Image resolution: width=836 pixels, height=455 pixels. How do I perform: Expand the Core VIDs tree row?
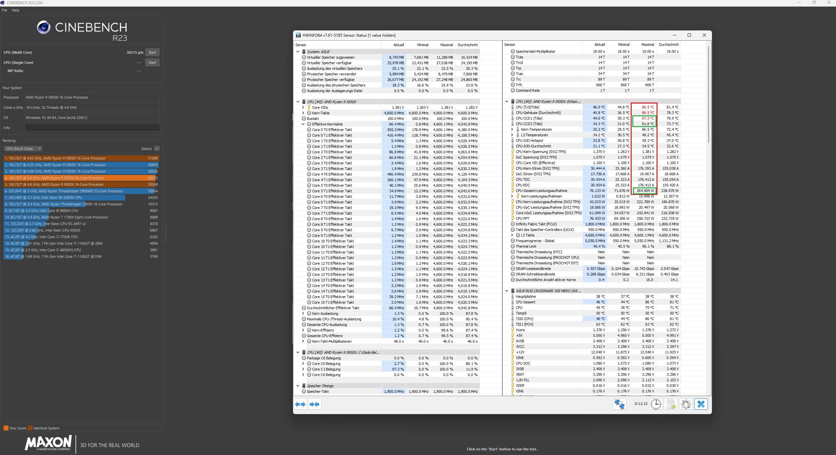[x=303, y=107]
